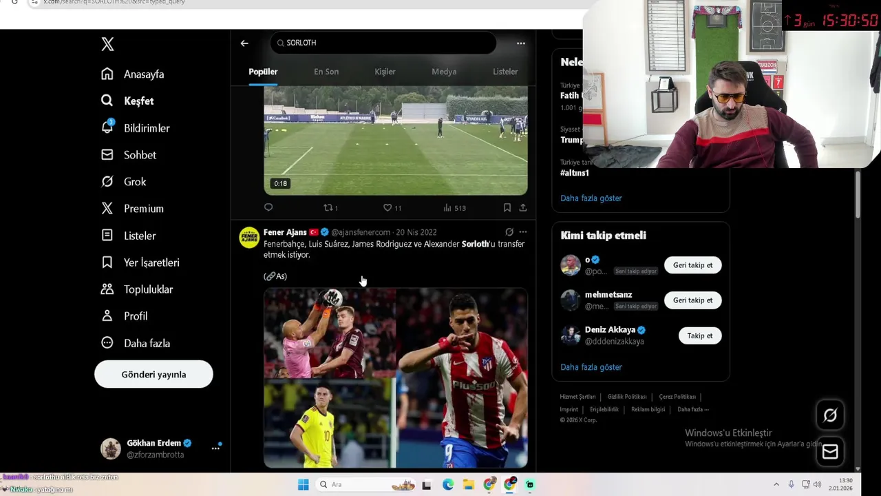
Task: Open Topluluklar communities
Action: pyautogui.click(x=137, y=289)
